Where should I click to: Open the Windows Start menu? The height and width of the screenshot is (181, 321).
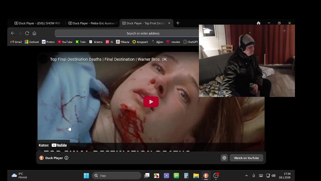pos(86,176)
